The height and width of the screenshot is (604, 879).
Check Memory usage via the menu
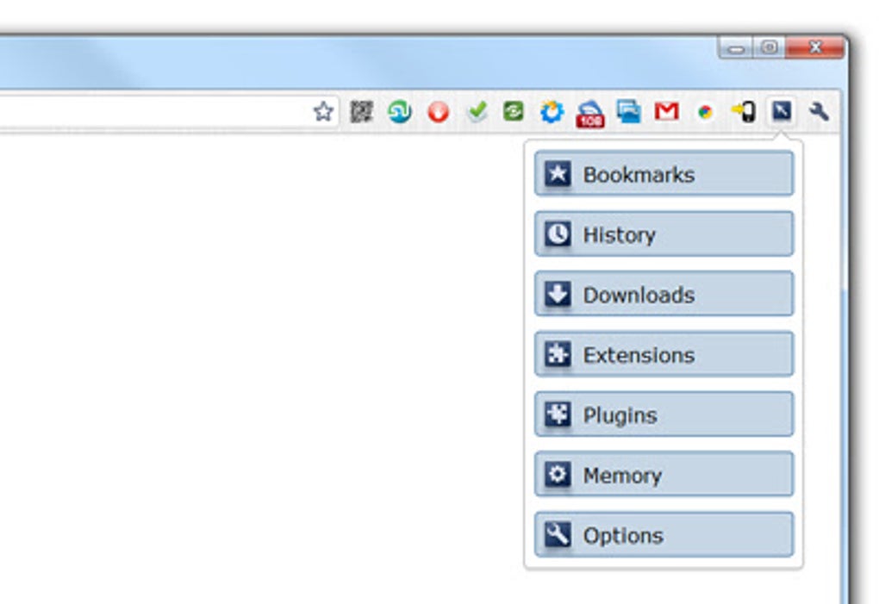coord(663,475)
